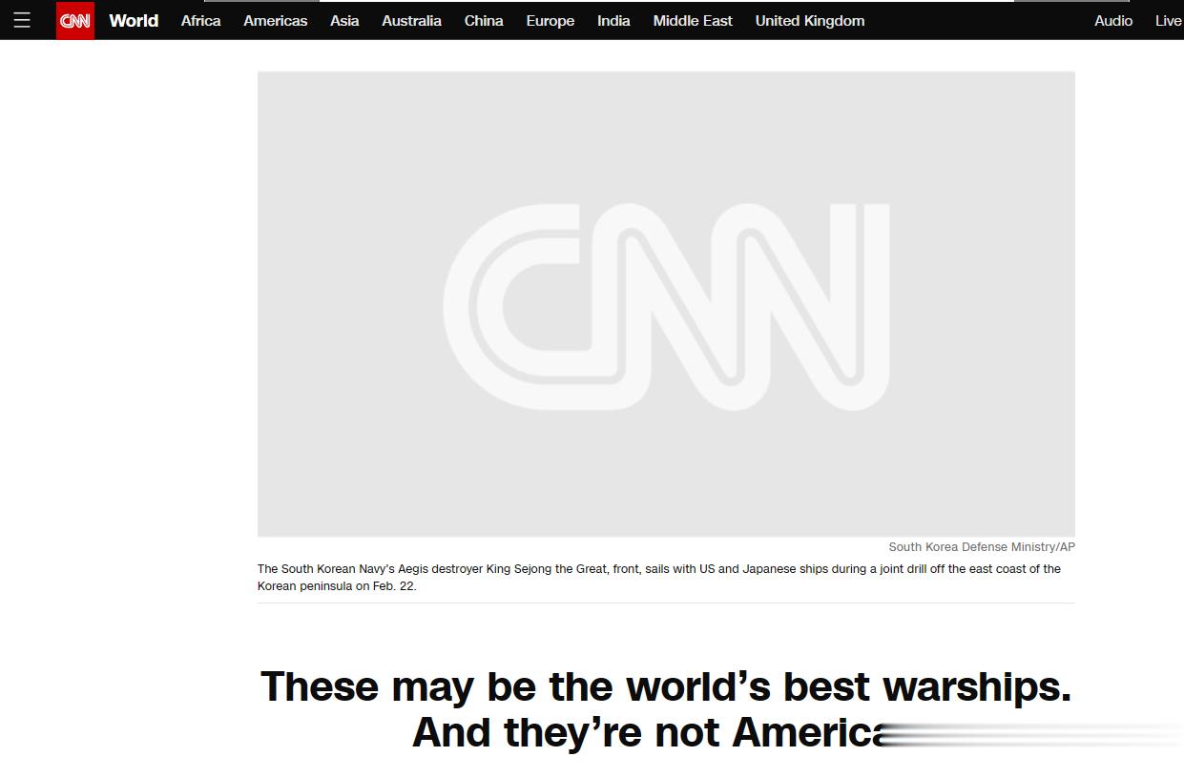Click the CNN logo to go home

pyautogui.click(x=74, y=20)
